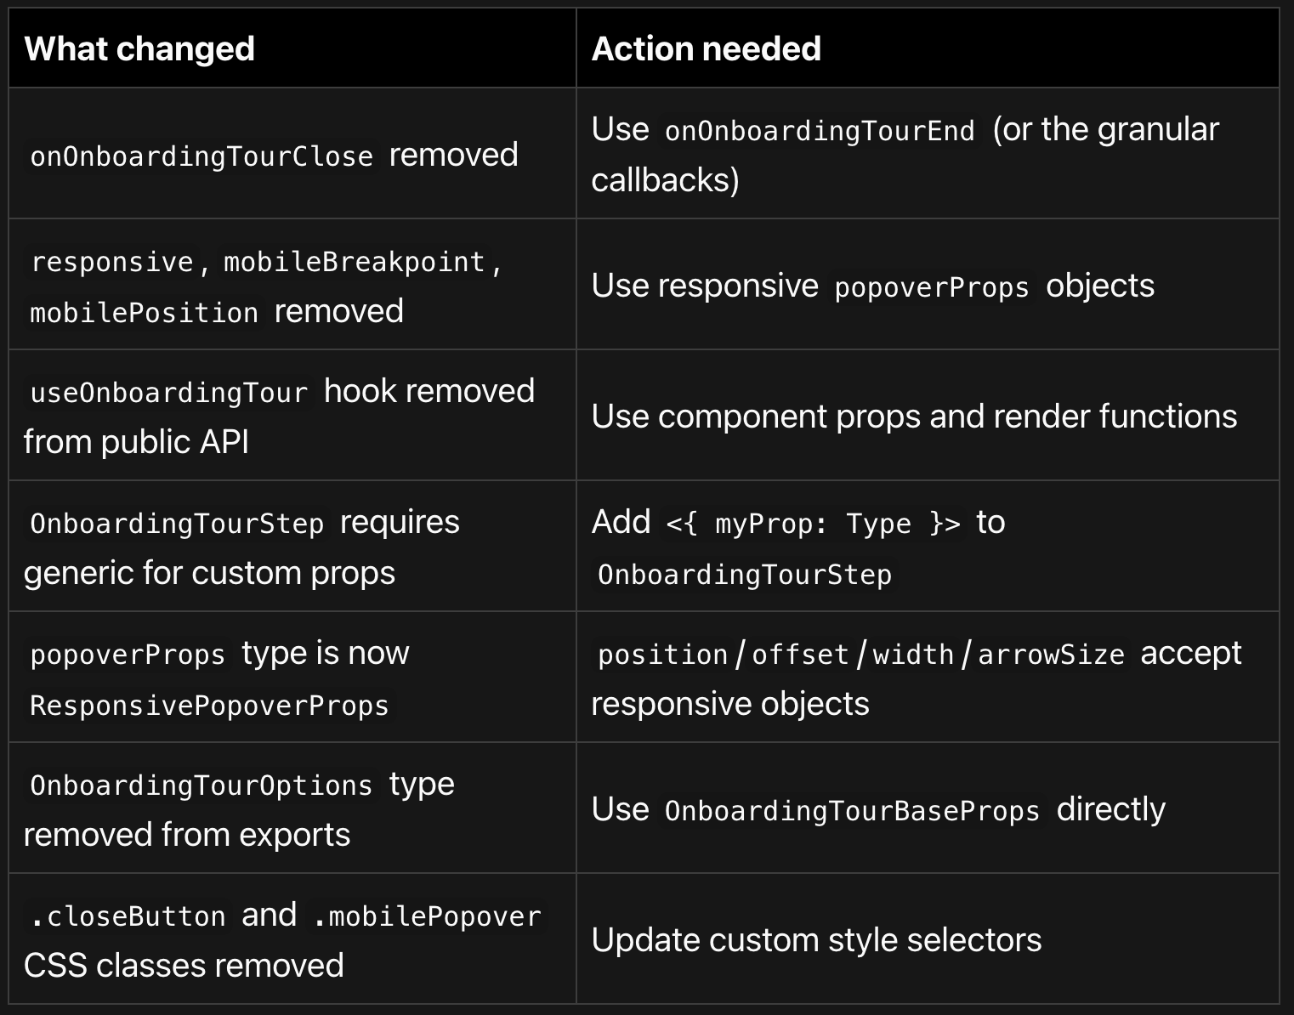Select the OnboardingTourBaseProps code text
Image resolution: width=1294 pixels, height=1015 pixels.
click(852, 811)
